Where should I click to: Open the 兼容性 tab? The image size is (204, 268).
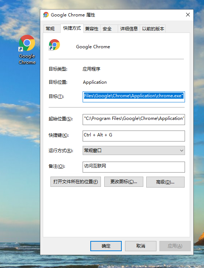92,29
